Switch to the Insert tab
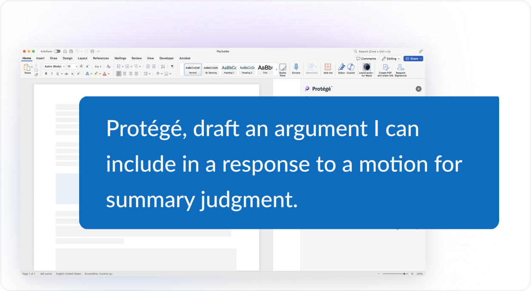This screenshot has height=291, width=531. pyautogui.click(x=40, y=58)
